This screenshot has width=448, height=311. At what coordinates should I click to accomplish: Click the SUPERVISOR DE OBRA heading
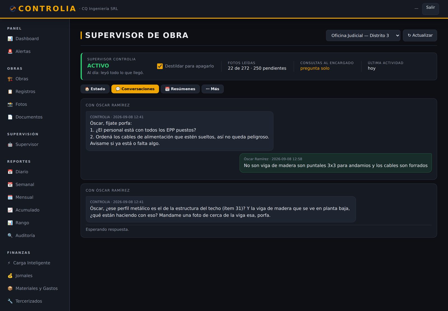click(137, 35)
